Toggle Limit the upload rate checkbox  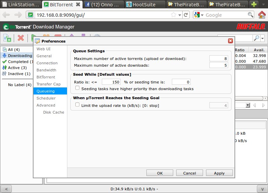click(78, 105)
